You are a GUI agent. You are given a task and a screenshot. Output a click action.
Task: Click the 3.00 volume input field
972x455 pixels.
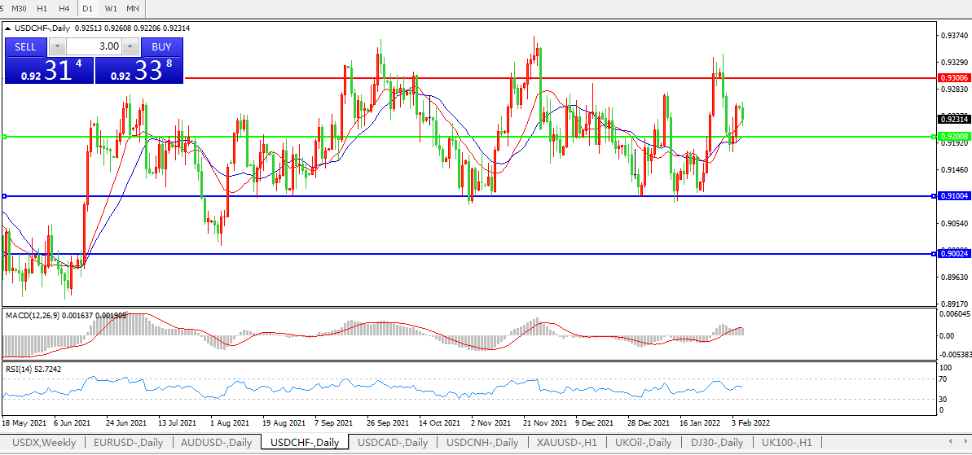pyautogui.click(x=96, y=46)
